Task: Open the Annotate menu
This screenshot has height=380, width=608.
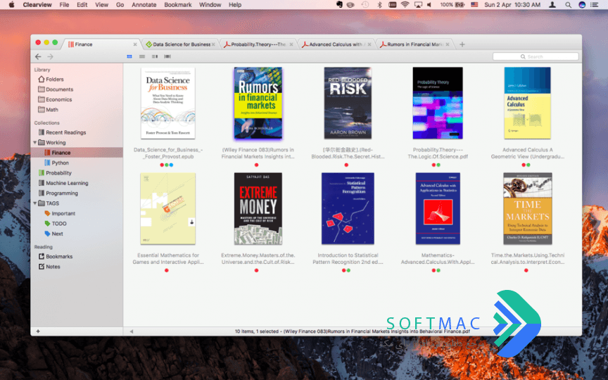Action: tap(144, 5)
